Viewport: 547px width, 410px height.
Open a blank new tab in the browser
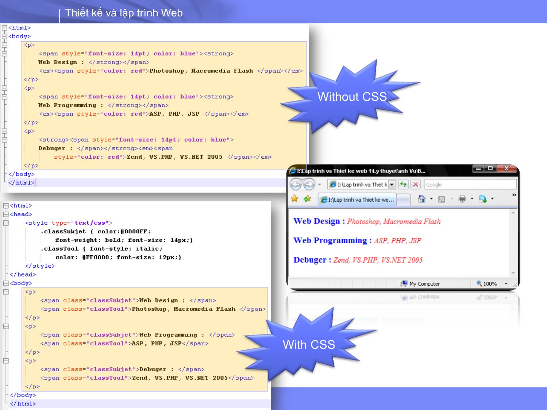pos(403,200)
